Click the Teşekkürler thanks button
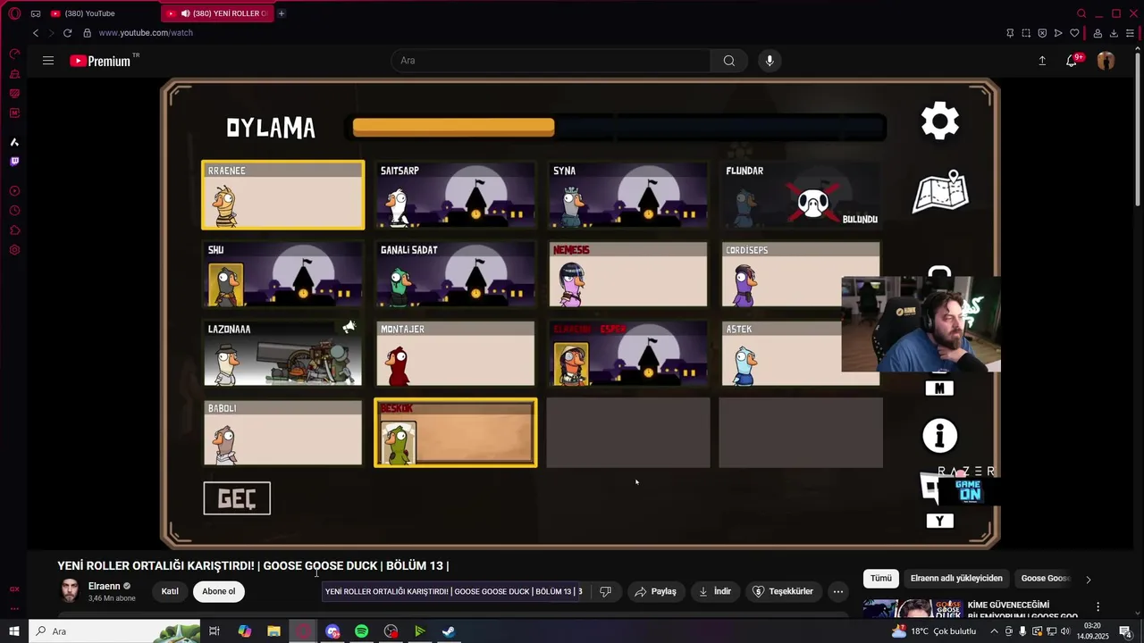This screenshot has width=1144, height=643. pos(783,591)
